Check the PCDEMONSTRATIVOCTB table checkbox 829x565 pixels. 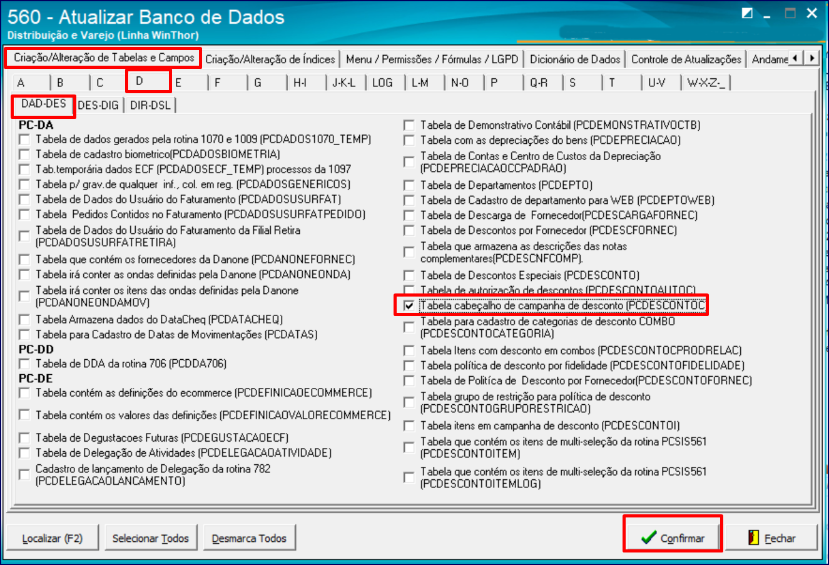(x=409, y=126)
